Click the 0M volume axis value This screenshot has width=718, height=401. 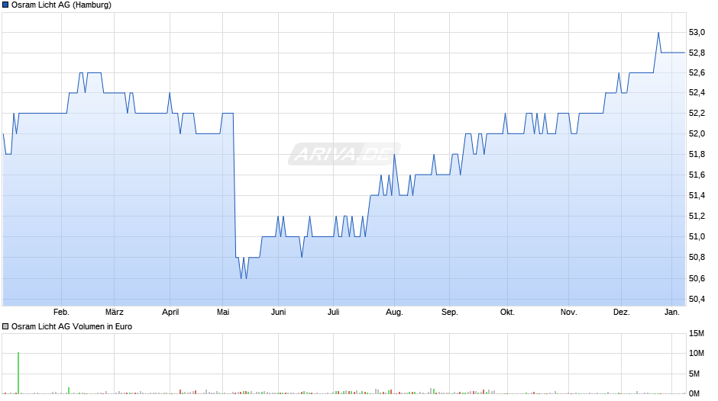[x=694, y=393]
